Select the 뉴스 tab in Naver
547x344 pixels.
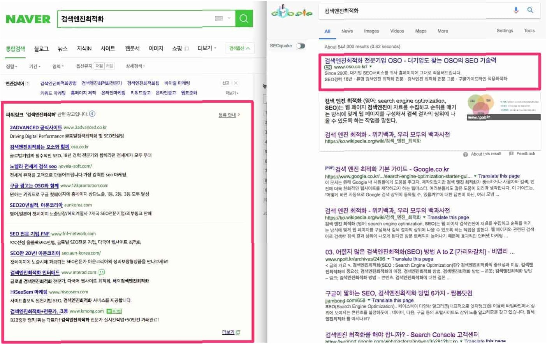pos(63,49)
